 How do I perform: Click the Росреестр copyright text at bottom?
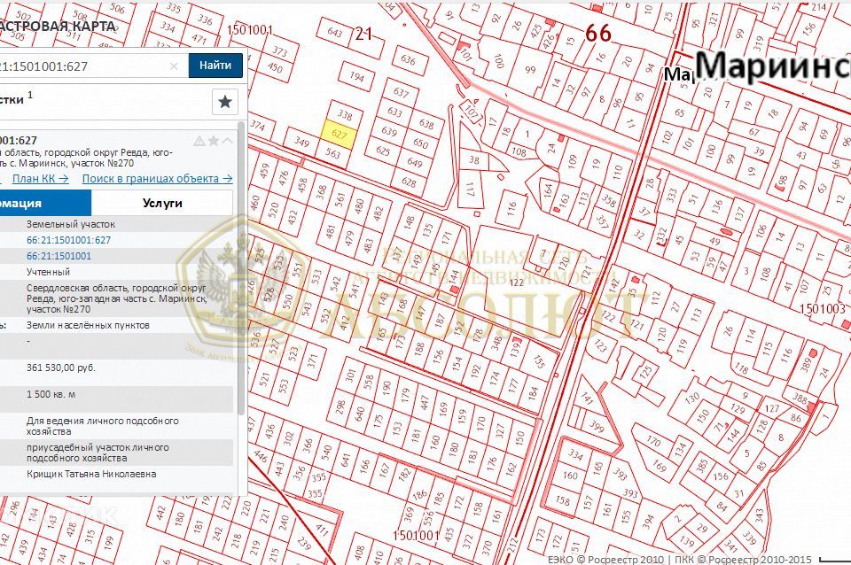tap(680, 559)
